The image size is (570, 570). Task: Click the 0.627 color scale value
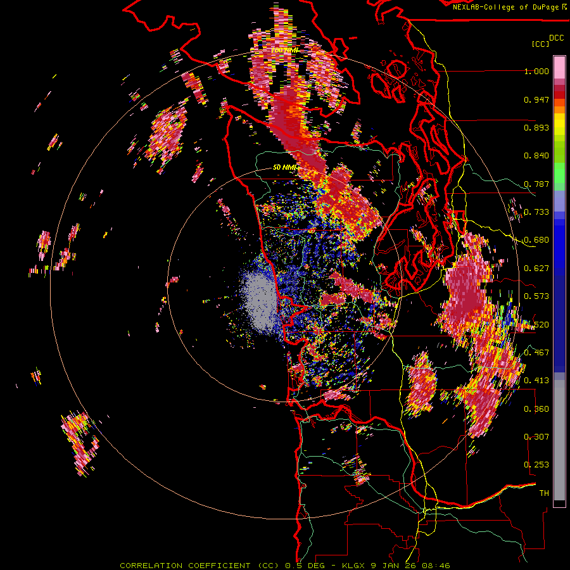(x=536, y=269)
